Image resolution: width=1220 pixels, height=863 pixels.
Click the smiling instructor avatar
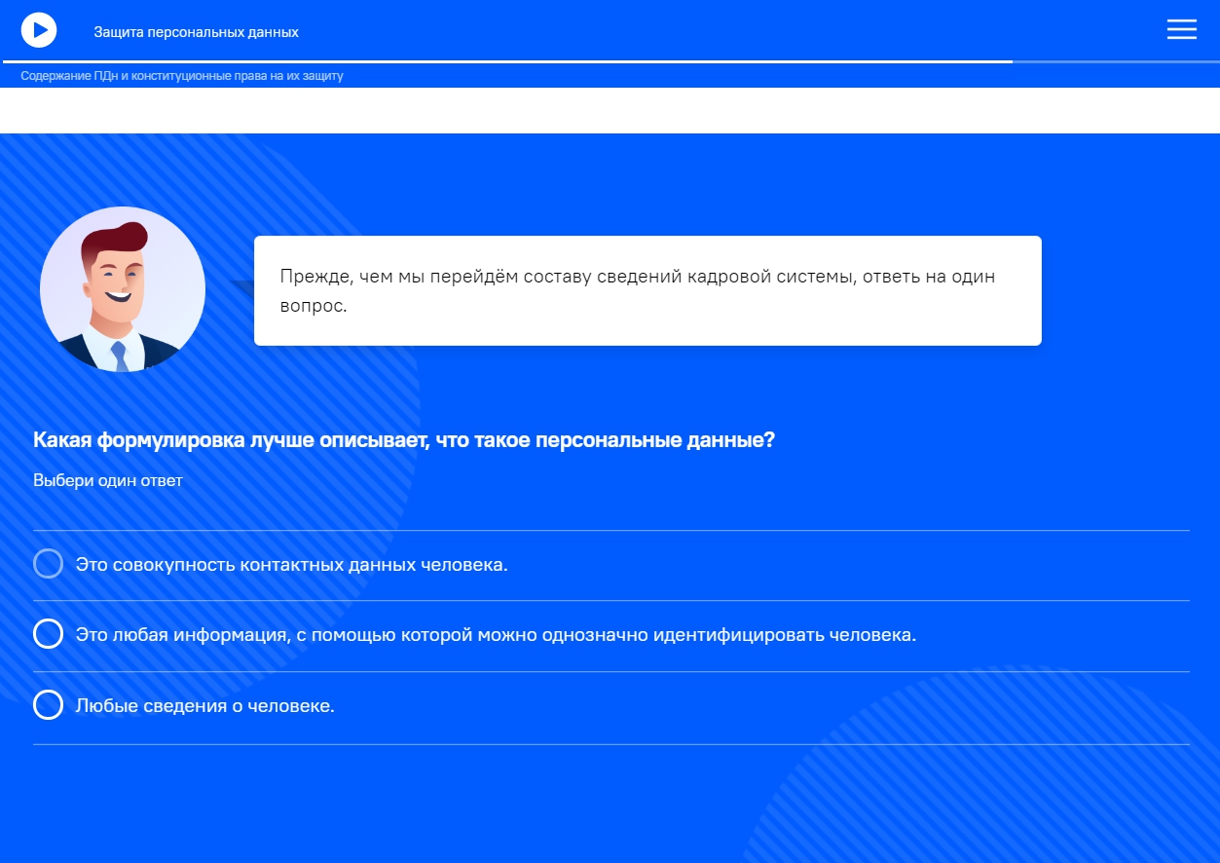coord(123,289)
